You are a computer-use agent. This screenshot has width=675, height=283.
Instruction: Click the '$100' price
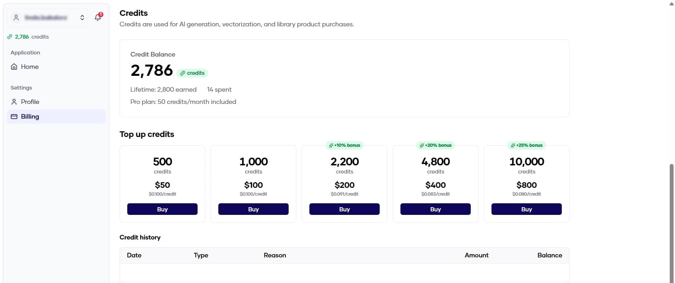tap(253, 185)
